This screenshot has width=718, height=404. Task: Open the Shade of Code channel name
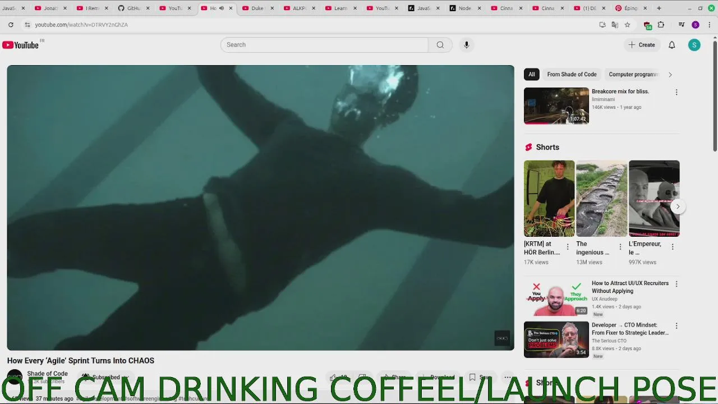click(x=47, y=374)
